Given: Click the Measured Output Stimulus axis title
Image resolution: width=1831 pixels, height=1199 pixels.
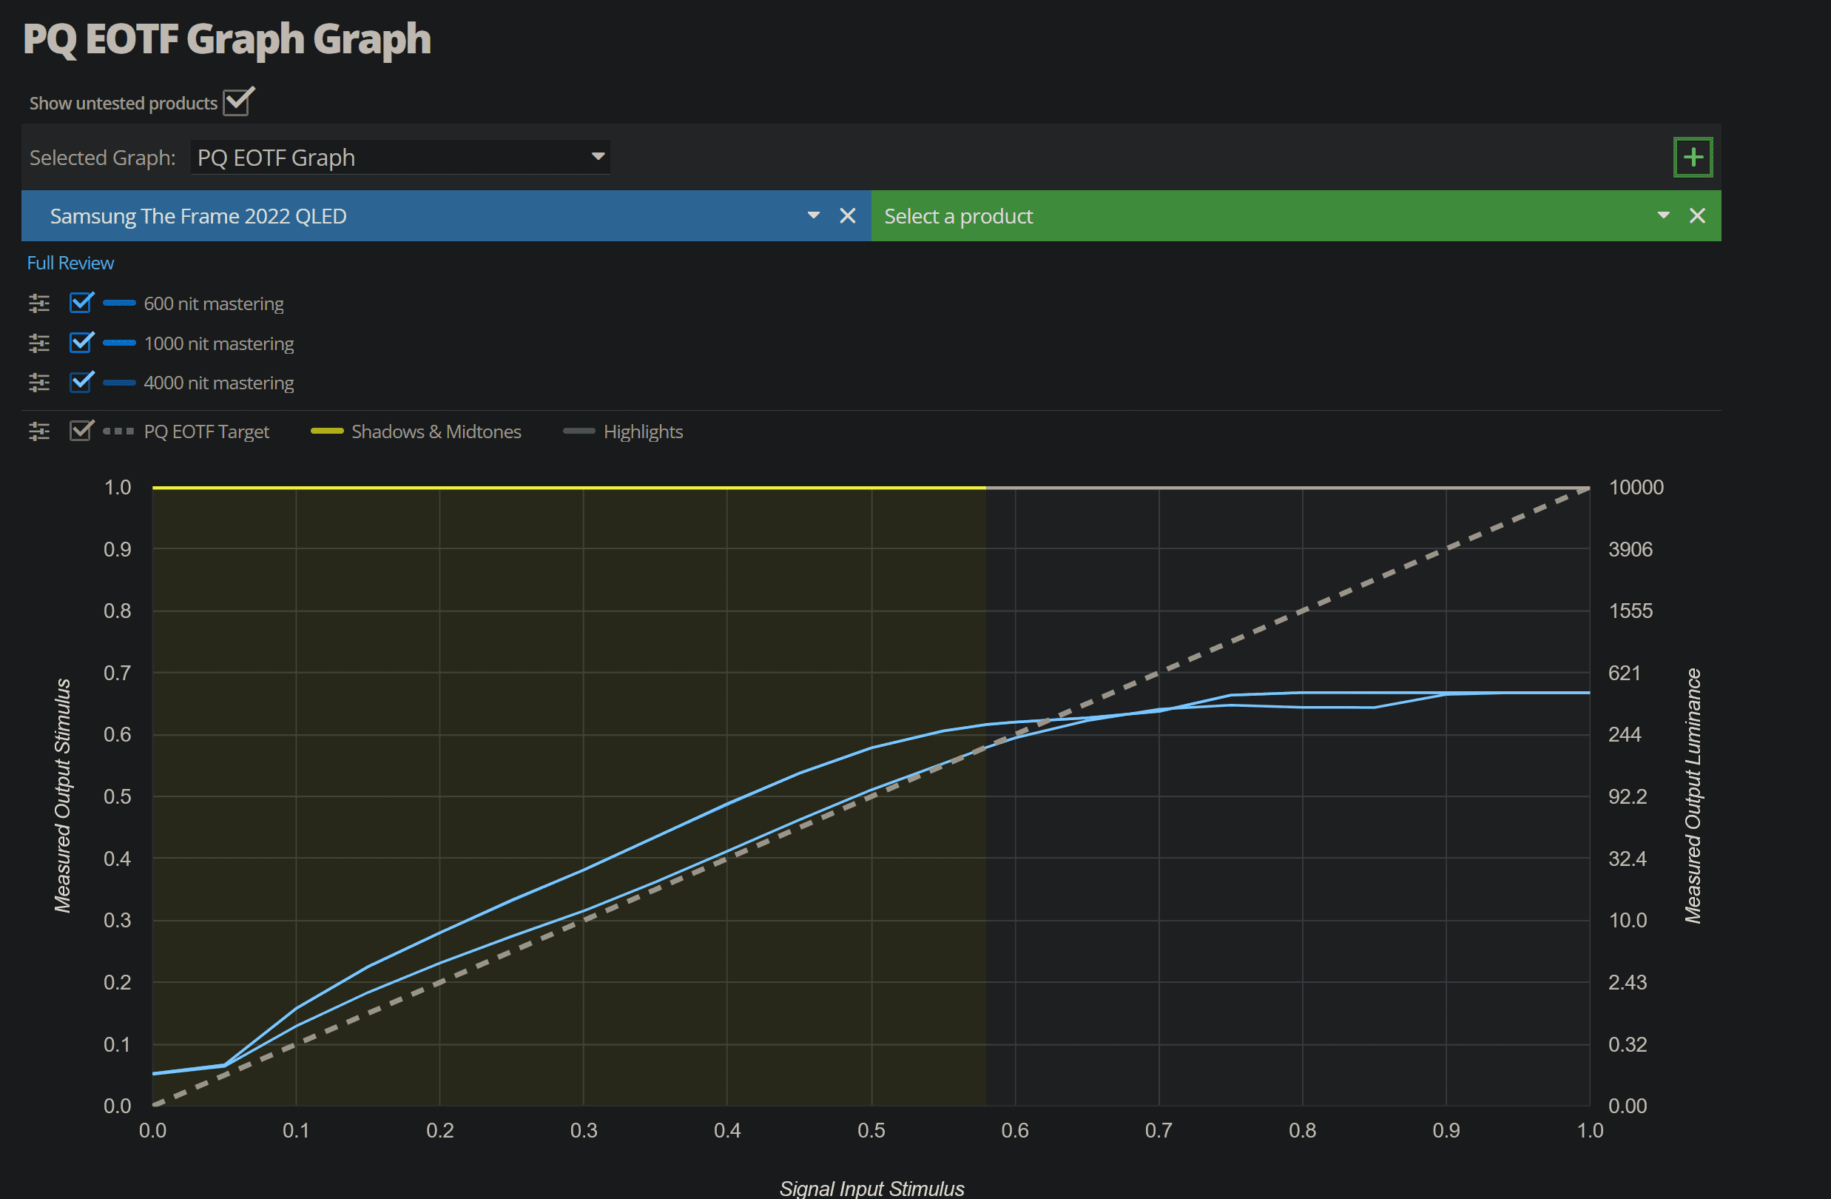Looking at the screenshot, I should [62, 796].
